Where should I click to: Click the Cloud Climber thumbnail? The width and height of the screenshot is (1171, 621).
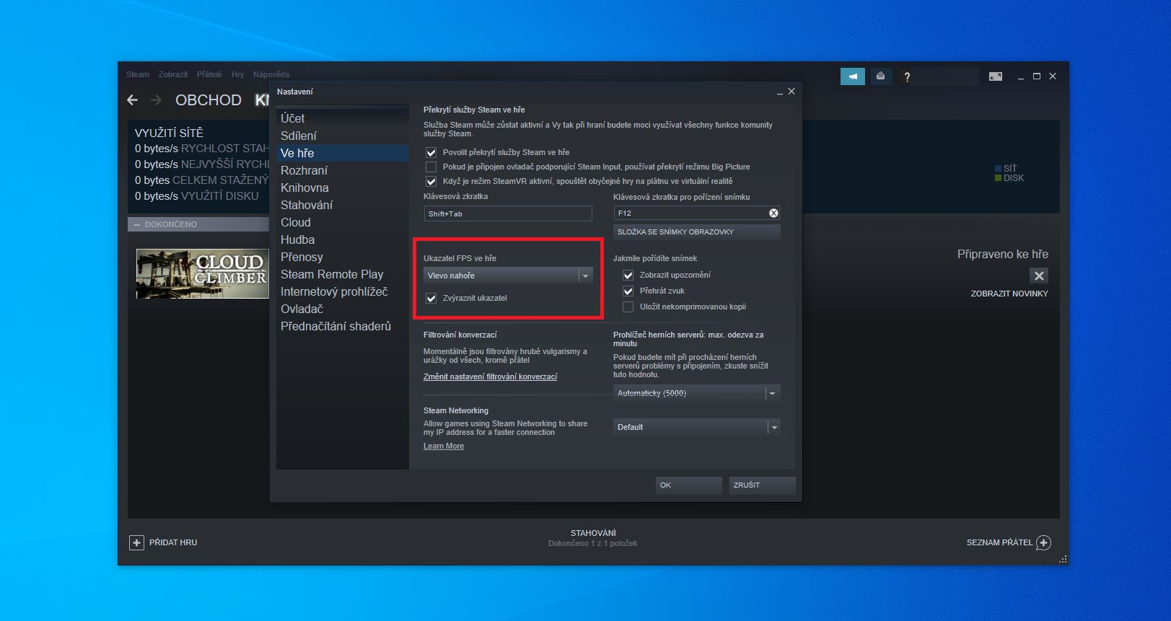(x=203, y=273)
